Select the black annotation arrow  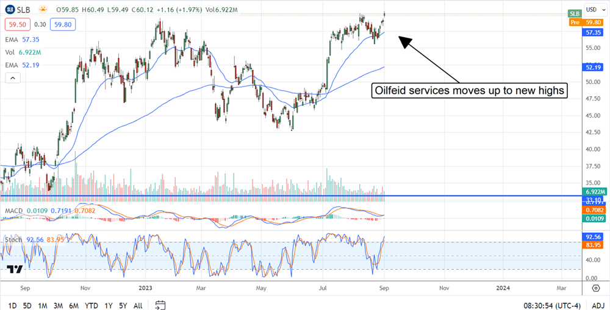[x=429, y=59]
